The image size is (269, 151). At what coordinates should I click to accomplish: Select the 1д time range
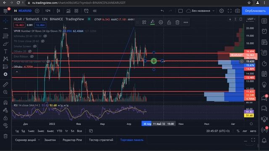(x=17, y=131)
